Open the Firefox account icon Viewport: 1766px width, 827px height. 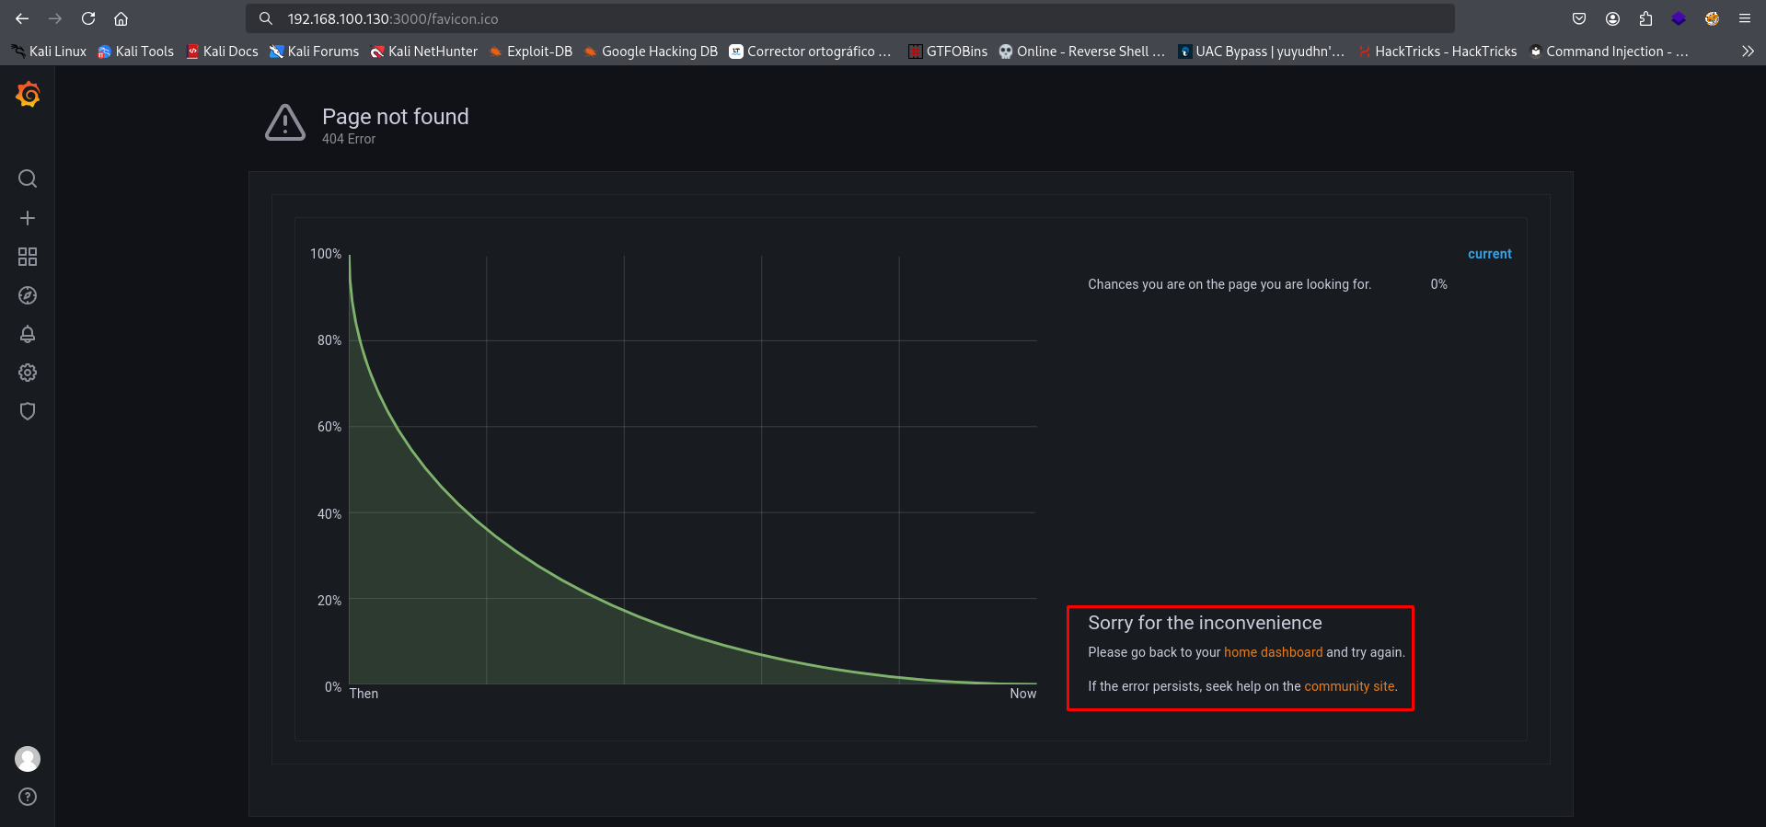(1612, 18)
